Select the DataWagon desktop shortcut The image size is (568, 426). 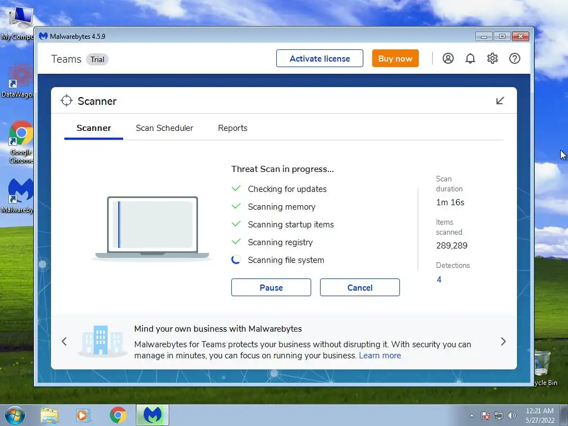coord(17,80)
